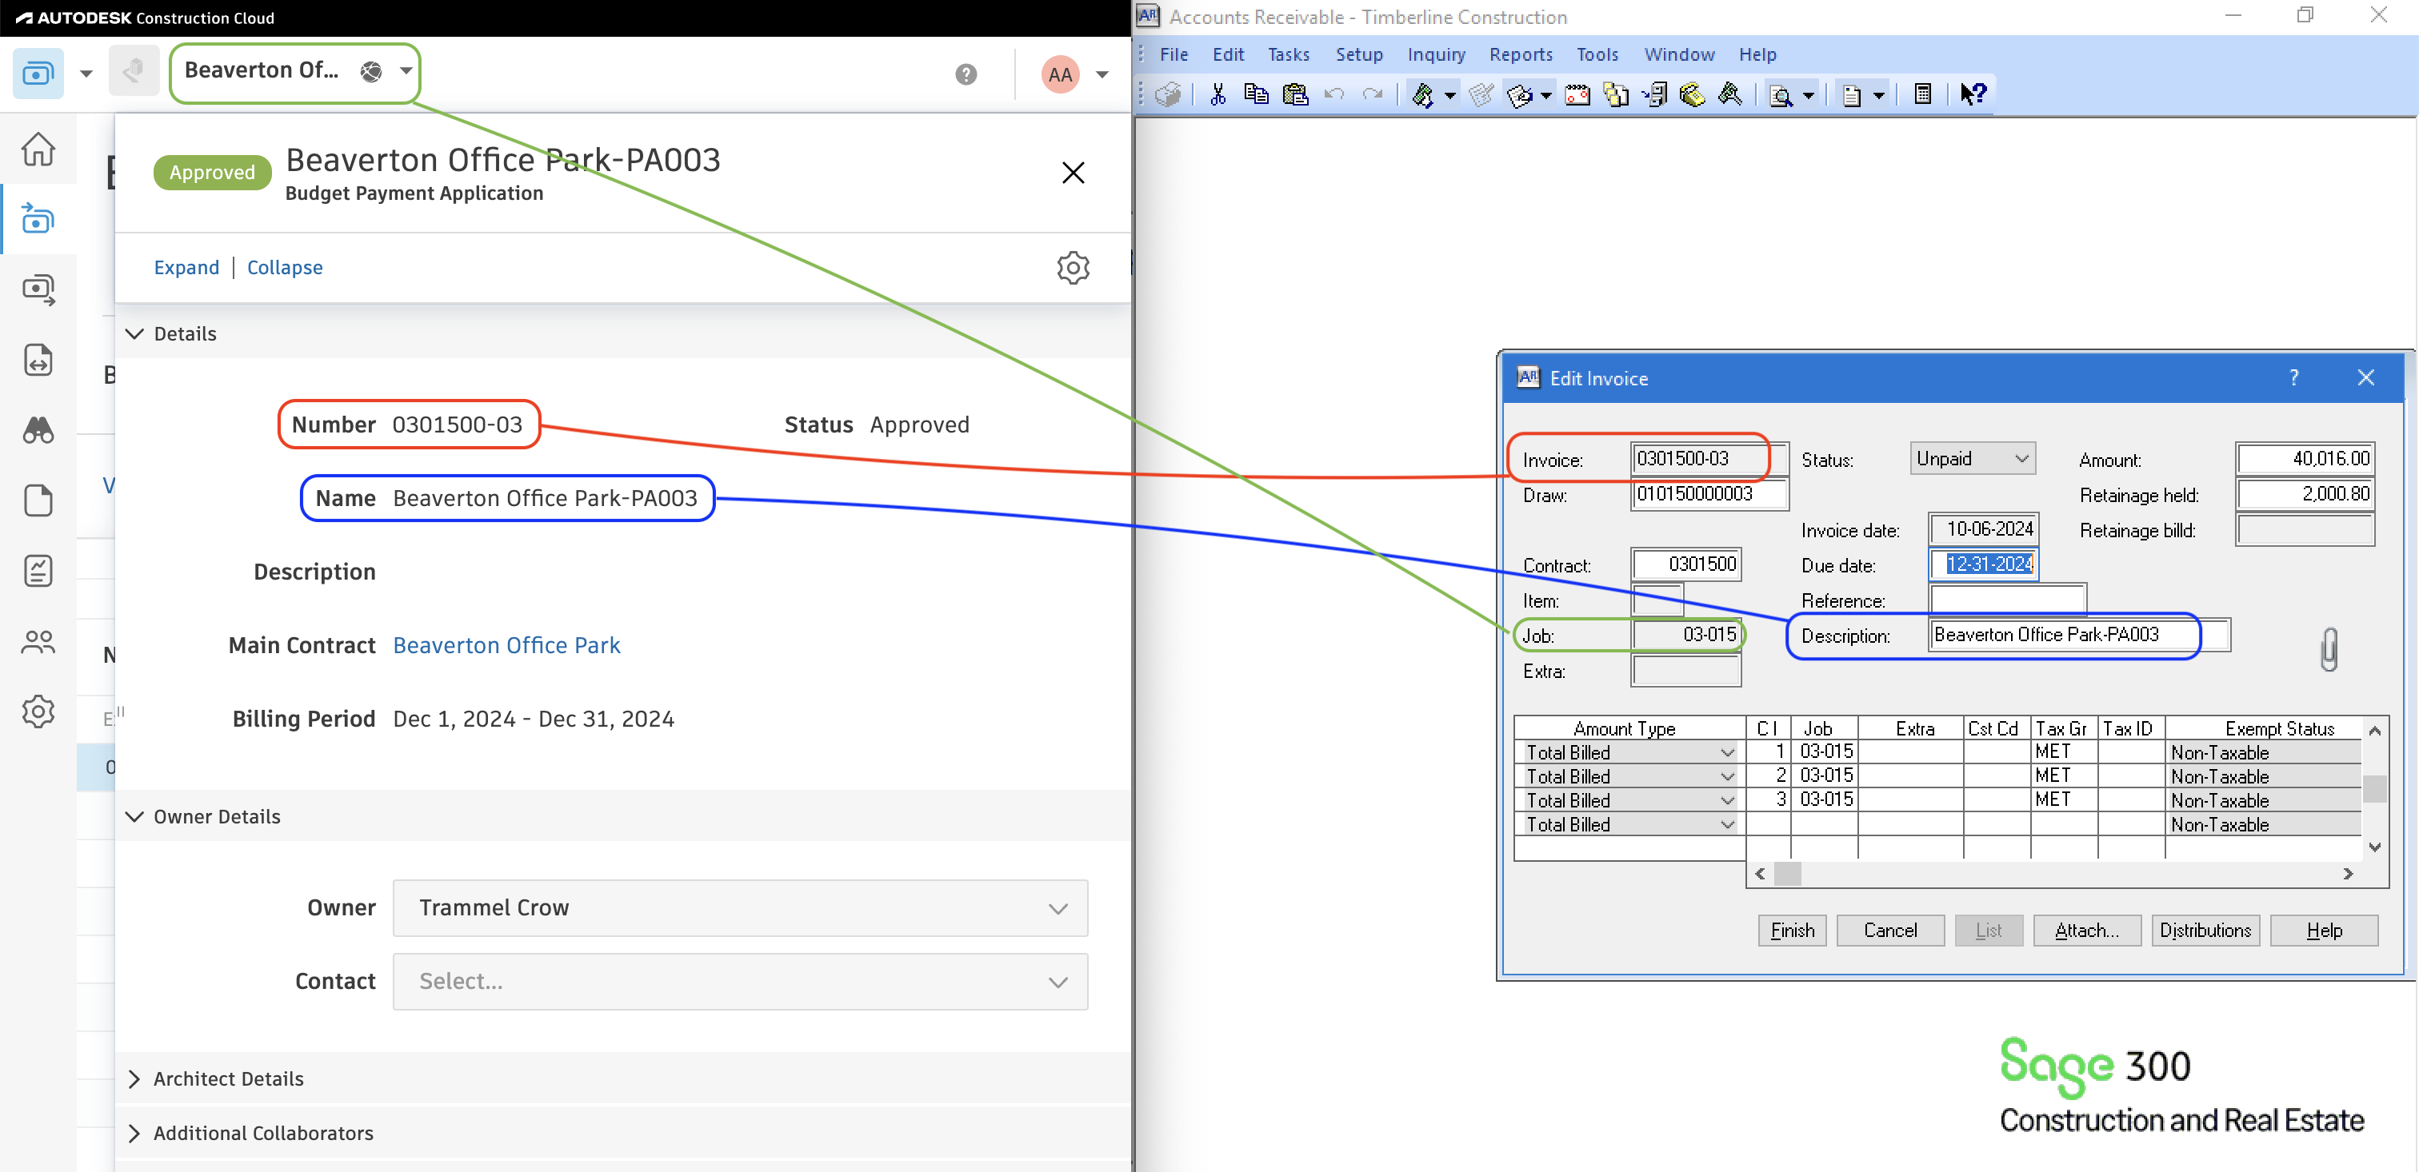Open the panel settings gear near Collapse
Screen dimensions: 2419x1172
tap(1073, 269)
